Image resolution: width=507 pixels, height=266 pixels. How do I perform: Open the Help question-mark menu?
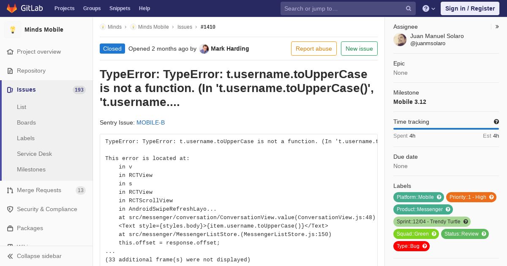[x=429, y=8]
